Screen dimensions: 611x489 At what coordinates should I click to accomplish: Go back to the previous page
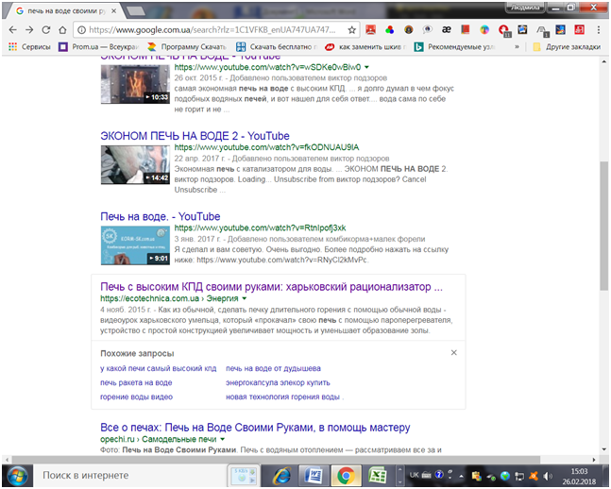12,30
